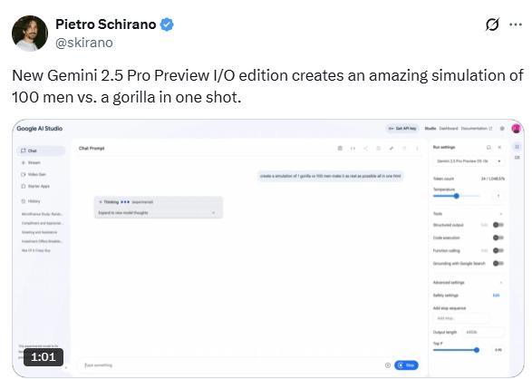The height and width of the screenshot is (379, 532).
Task: Click the code brackets icon in chat toolbar
Action: click(353, 149)
